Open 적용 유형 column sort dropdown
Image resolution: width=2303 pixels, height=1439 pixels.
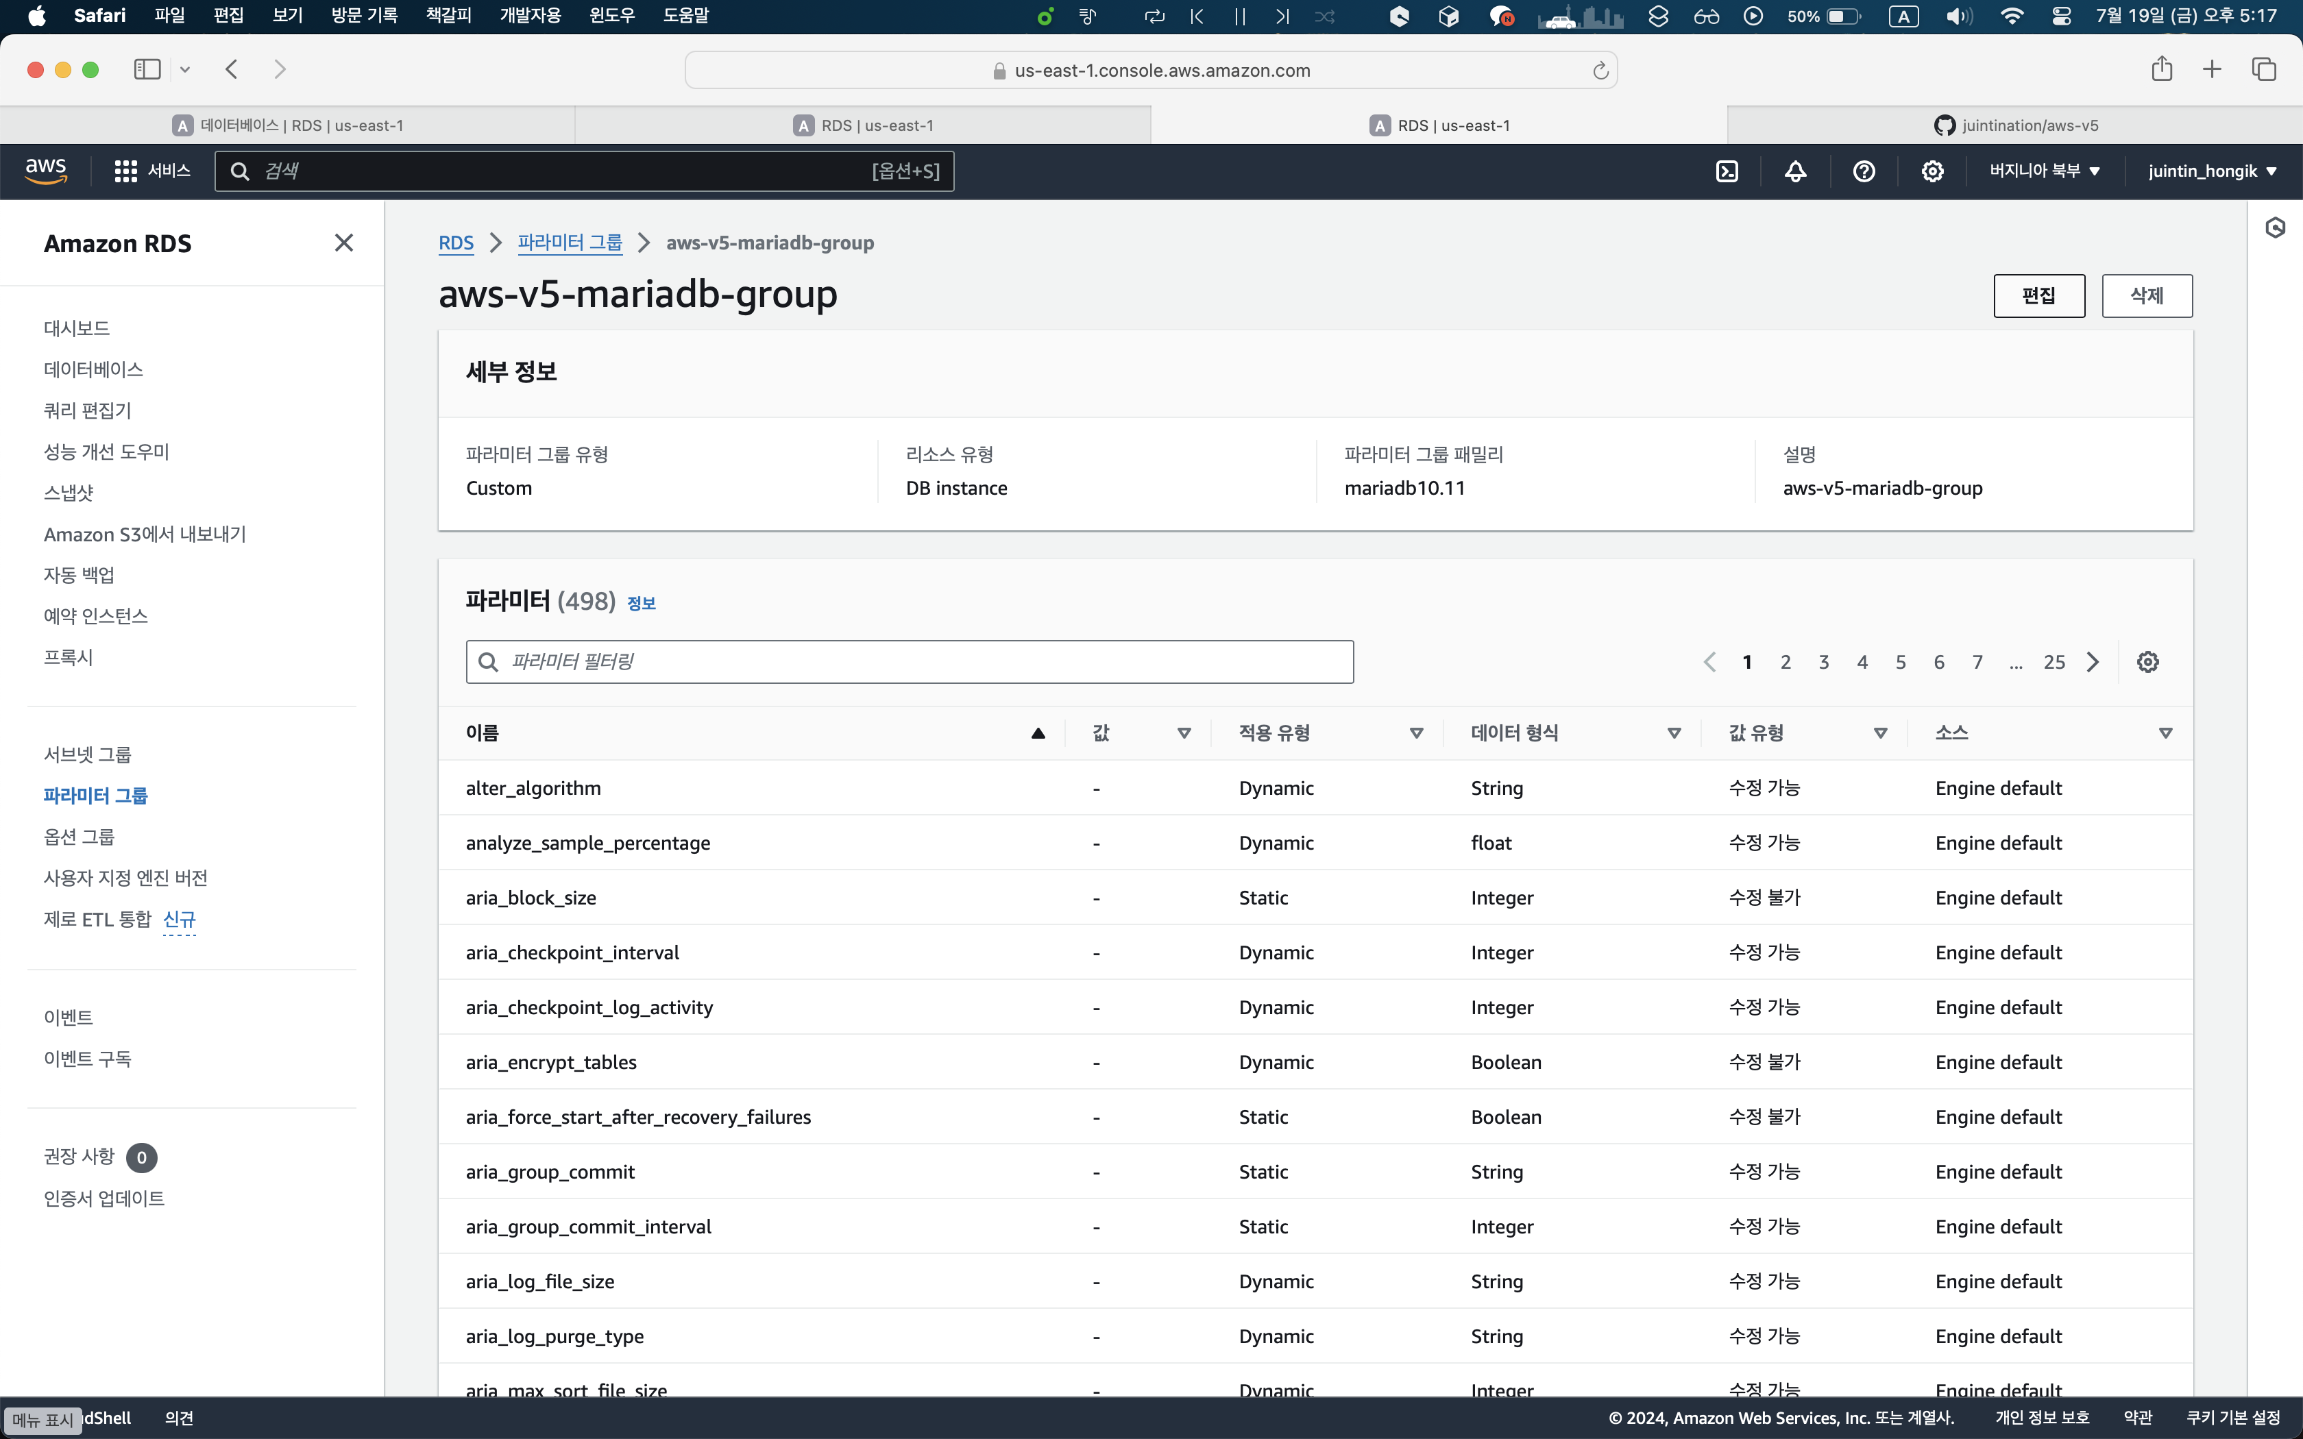[1416, 733]
